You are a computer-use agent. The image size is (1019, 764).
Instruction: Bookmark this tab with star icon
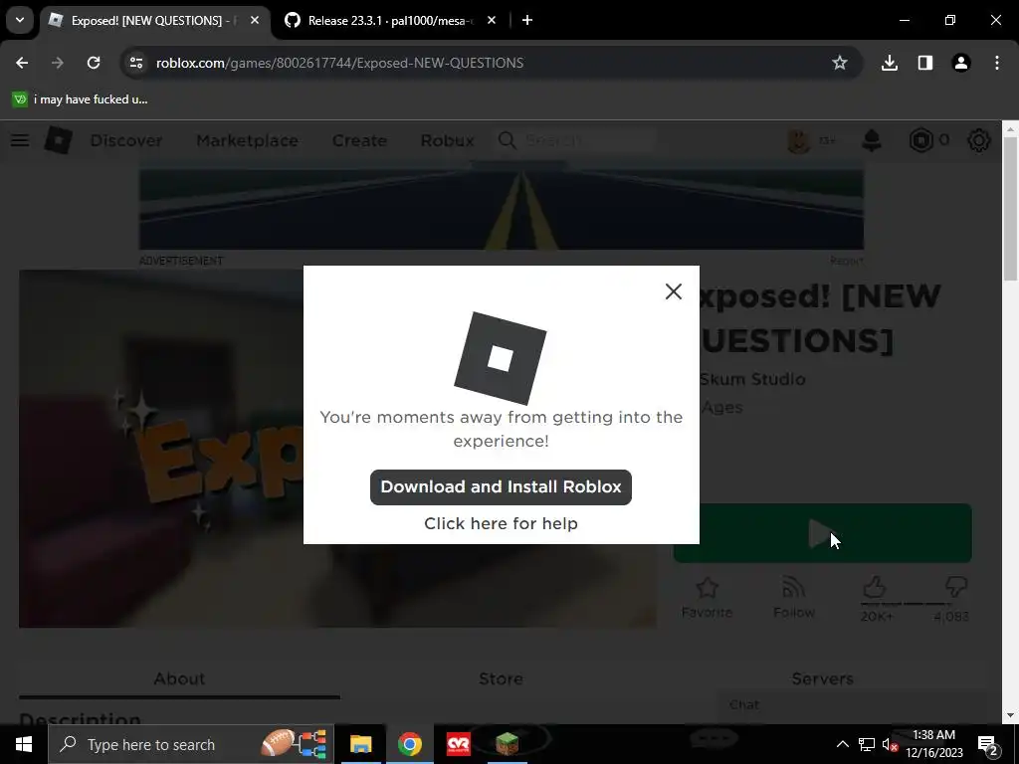840,63
